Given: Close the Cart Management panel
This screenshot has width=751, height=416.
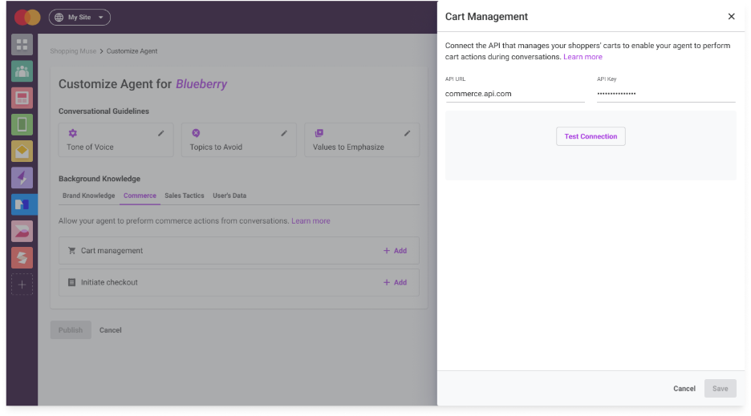Looking at the screenshot, I should (x=732, y=17).
